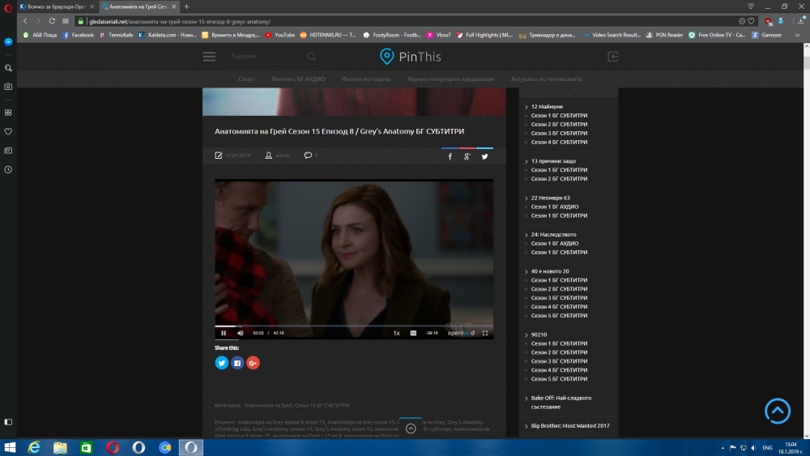Screen dimensions: 810x456
Task: Open the Филми с БГ АУДИО menu item
Action: point(298,79)
